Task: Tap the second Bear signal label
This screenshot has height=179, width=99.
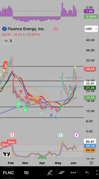Action: coord(12,142)
